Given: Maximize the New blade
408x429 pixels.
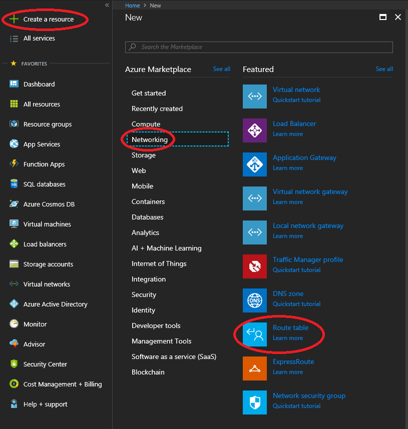Looking at the screenshot, I should (x=383, y=17).
